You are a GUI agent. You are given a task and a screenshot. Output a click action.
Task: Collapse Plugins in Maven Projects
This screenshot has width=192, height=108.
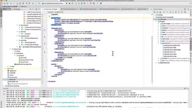click(x=156, y=22)
